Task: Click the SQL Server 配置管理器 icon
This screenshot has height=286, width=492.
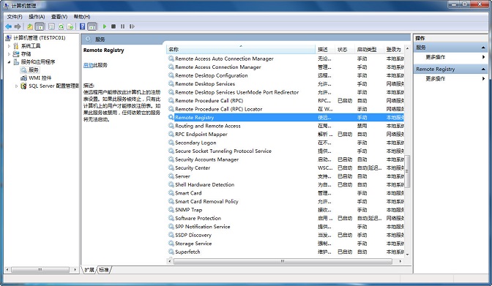Action: click(23, 86)
